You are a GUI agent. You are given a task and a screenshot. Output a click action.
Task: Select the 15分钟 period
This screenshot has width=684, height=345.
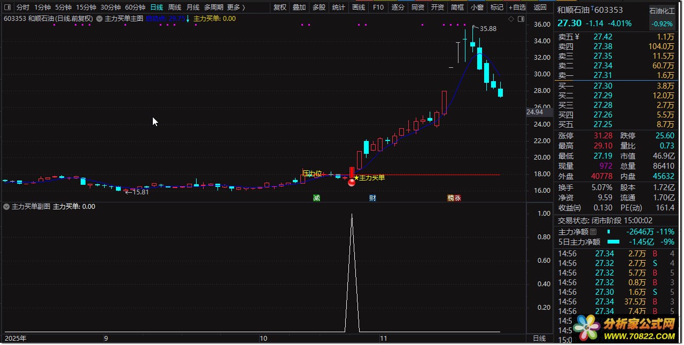pos(86,7)
